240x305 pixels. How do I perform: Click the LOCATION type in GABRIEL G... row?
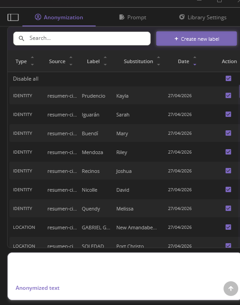pos(24,227)
